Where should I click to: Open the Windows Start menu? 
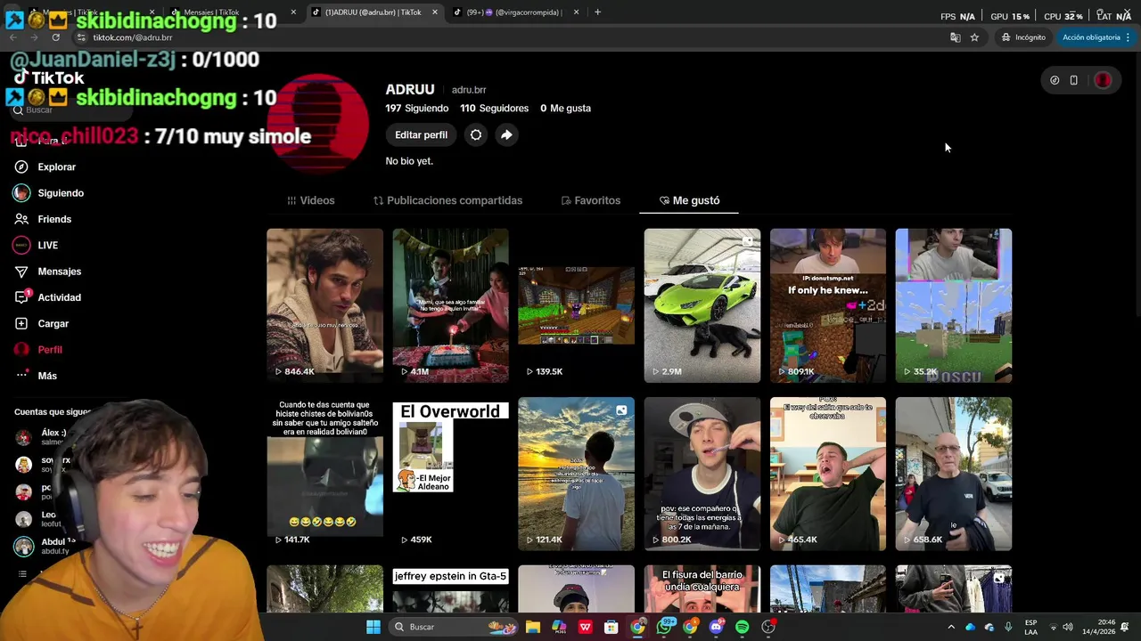point(373,627)
